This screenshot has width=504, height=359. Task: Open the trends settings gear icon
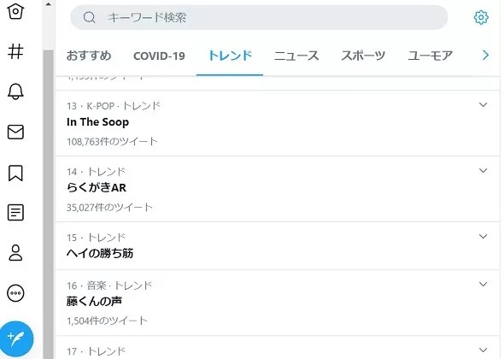click(x=481, y=17)
